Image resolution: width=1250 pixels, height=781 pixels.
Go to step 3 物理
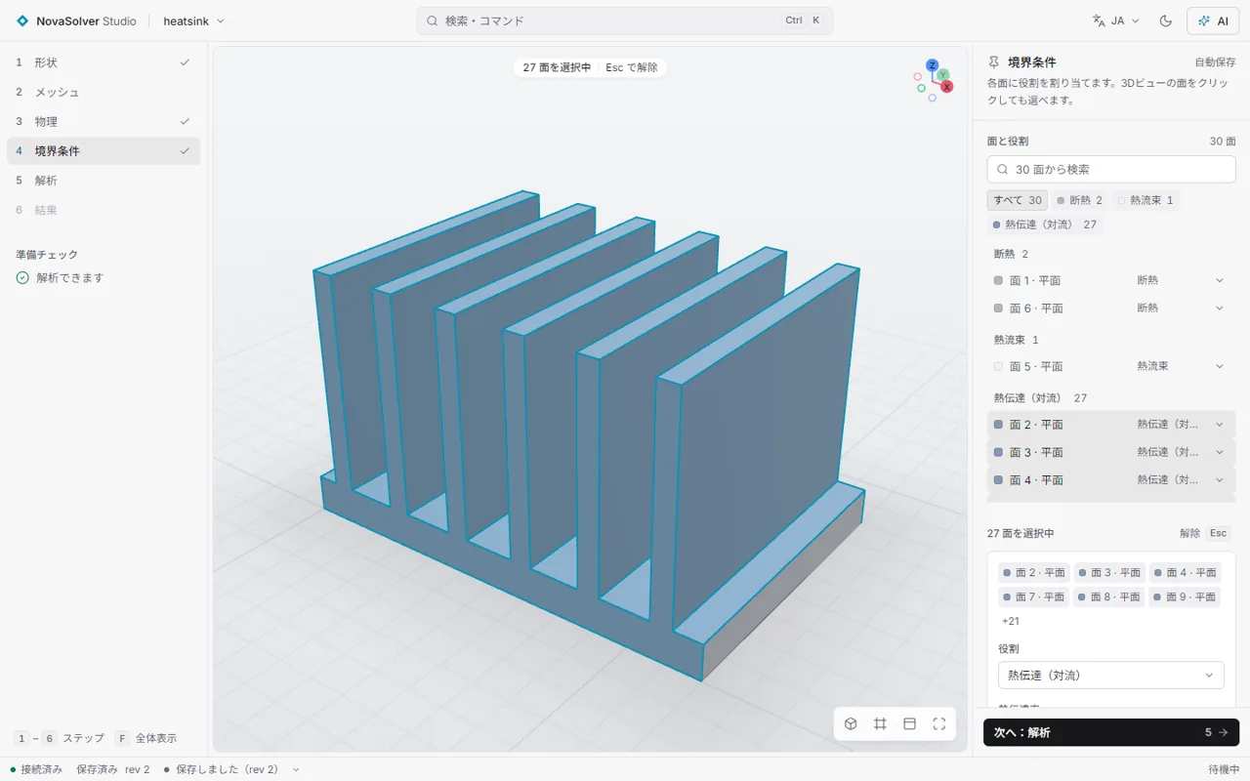point(104,121)
